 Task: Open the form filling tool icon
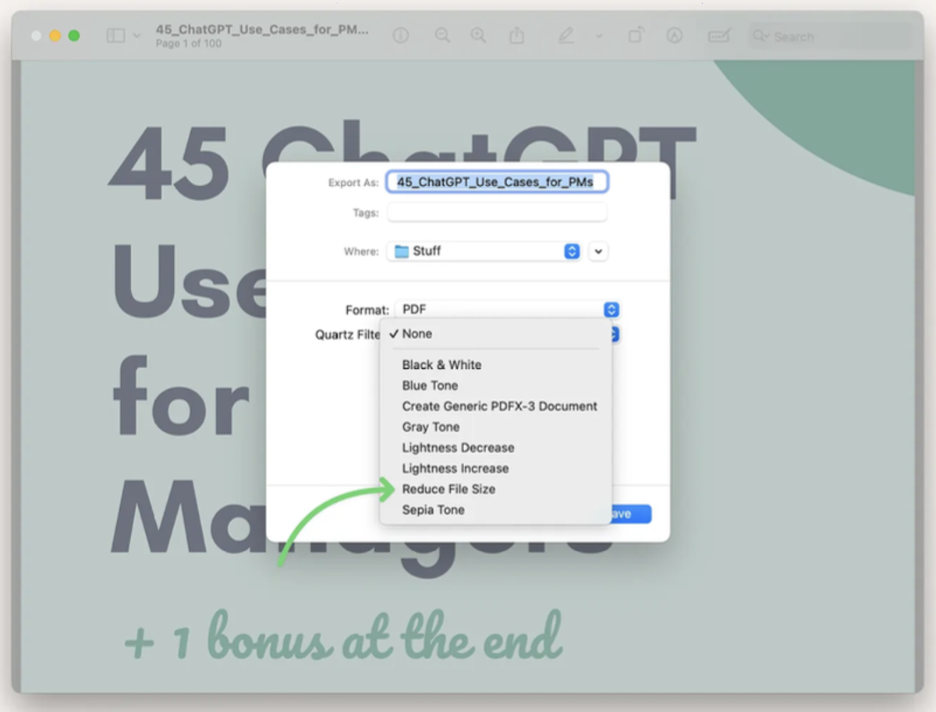pyautogui.click(x=718, y=36)
